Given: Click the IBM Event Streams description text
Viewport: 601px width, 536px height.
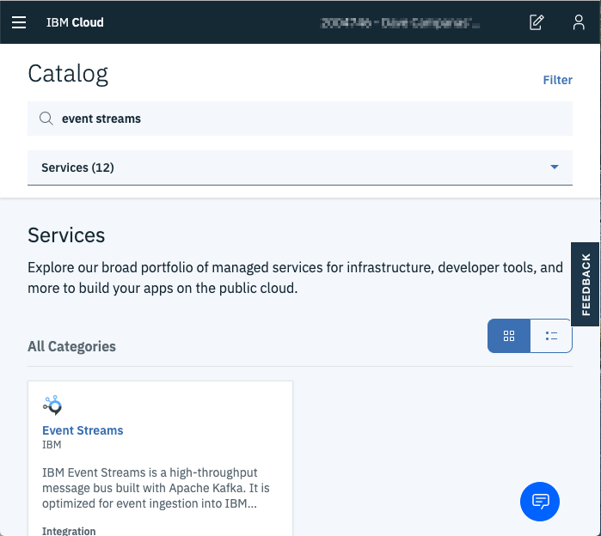Looking at the screenshot, I should [x=156, y=488].
